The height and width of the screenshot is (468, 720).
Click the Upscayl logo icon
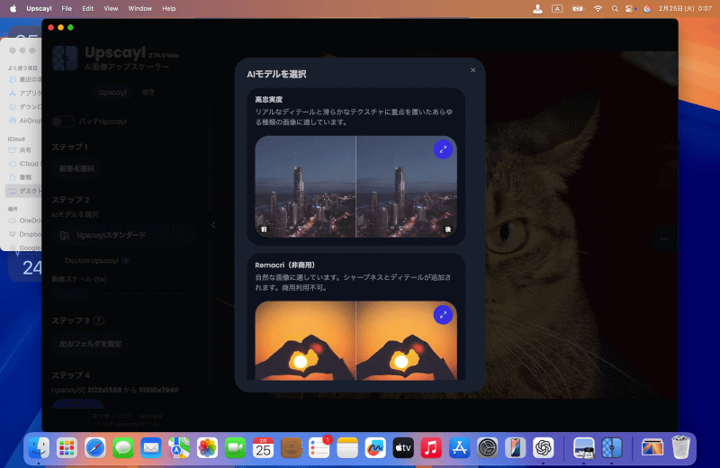pos(65,58)
